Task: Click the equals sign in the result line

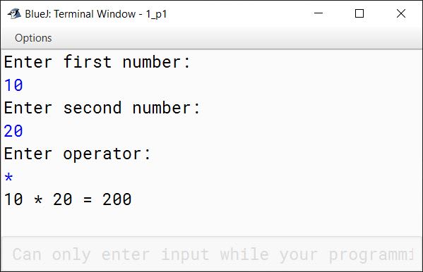Action: click(x=88, y=200)
